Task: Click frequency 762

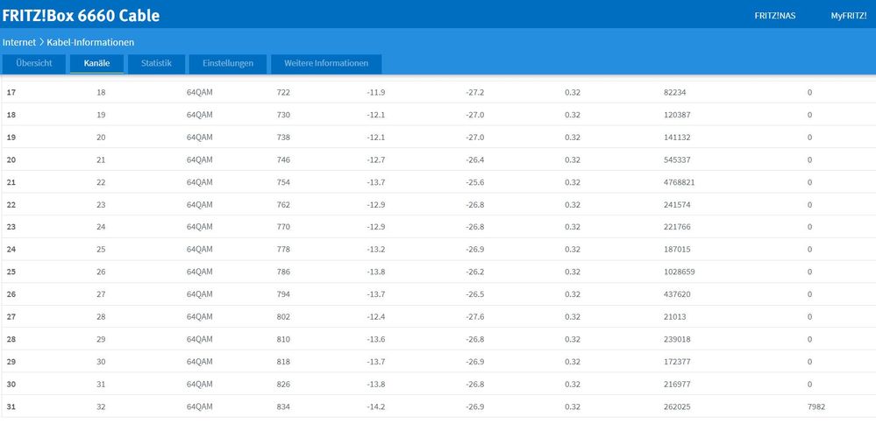Action: [x=283, y=205]
